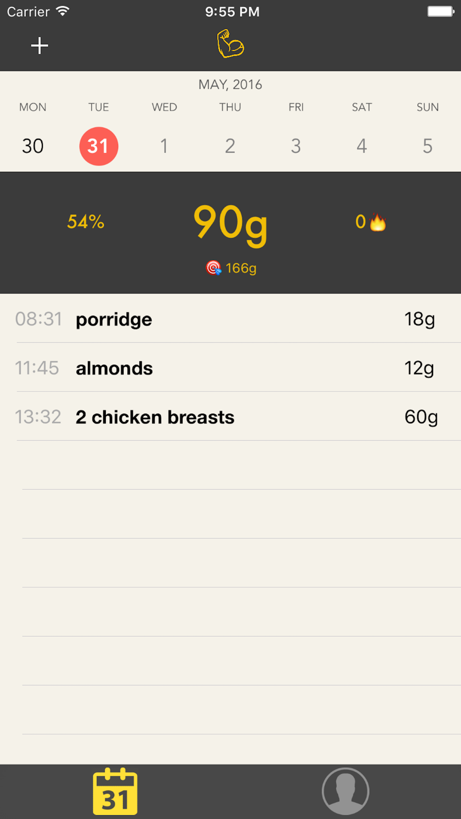The width and height of the screenshot is (461, 819).
Task: Open the calendar tab icon
Action: pyautogui.click(x=115, y=791)
